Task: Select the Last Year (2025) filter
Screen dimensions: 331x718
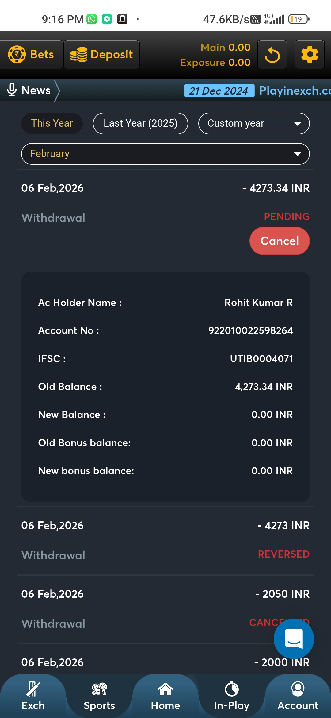Action: pos(140,123)
